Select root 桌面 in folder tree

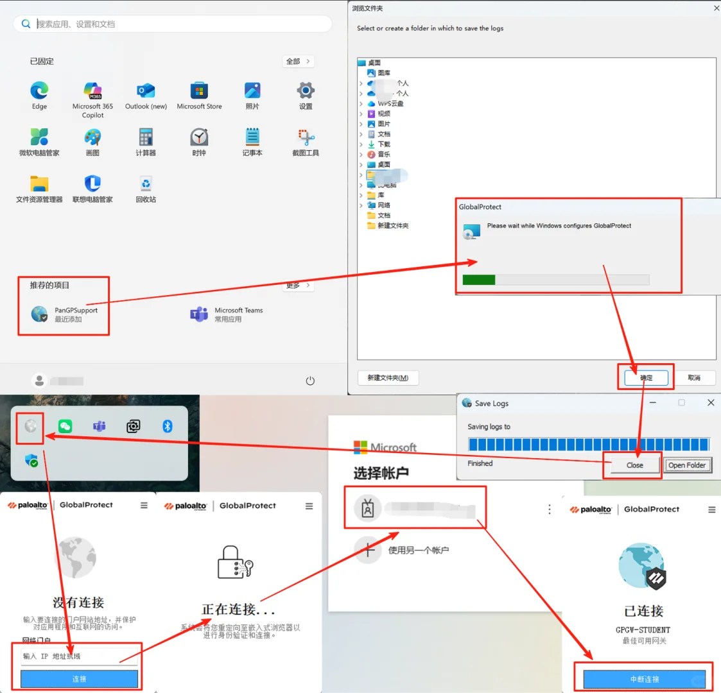pos(370,63)
